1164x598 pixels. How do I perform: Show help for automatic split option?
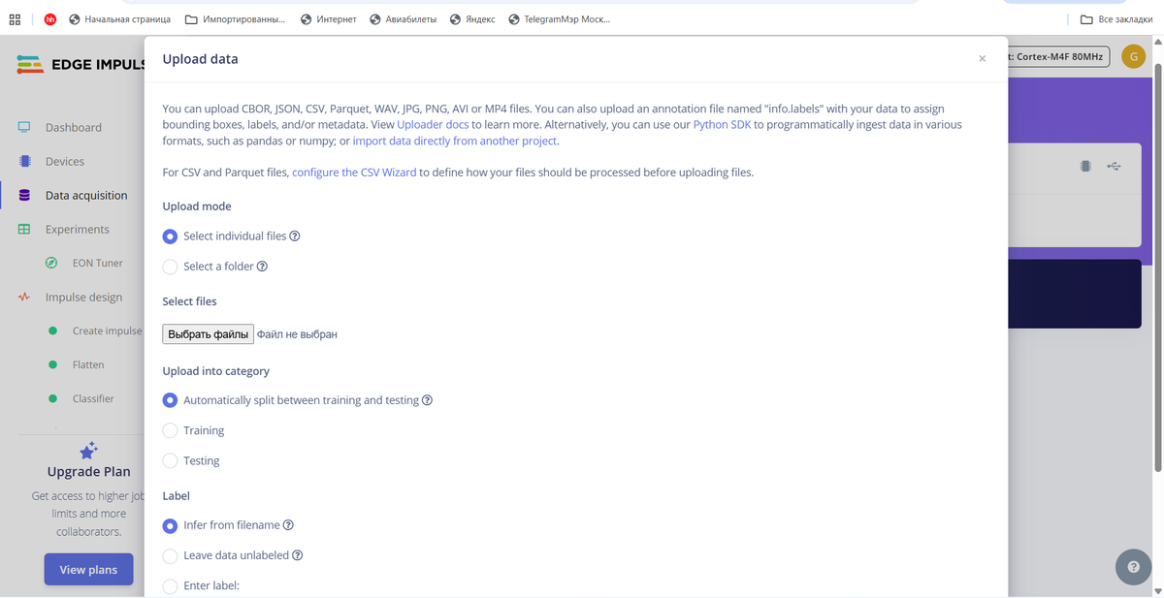coord(427,399)
